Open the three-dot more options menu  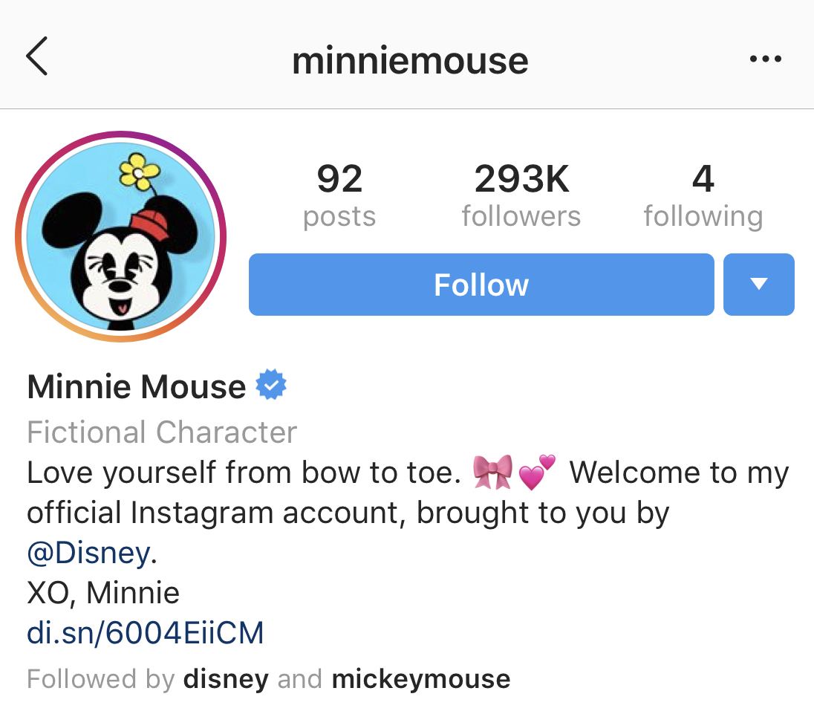[x=765, y=59]
